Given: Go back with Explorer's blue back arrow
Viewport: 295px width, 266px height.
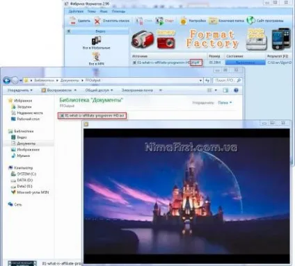Looking at the screenshot, I should (x=7, y=81).
